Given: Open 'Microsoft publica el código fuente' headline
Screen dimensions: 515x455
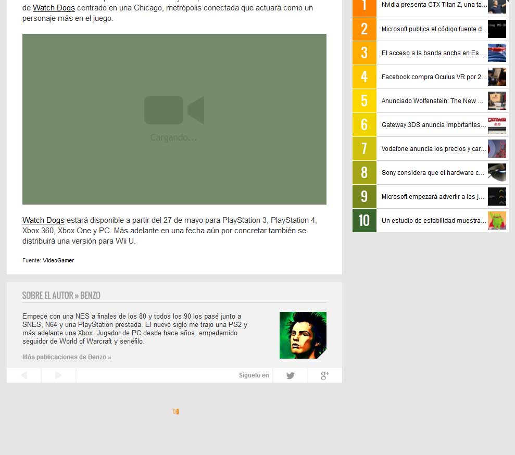Looking at the screenshot, I should (434, 29).
